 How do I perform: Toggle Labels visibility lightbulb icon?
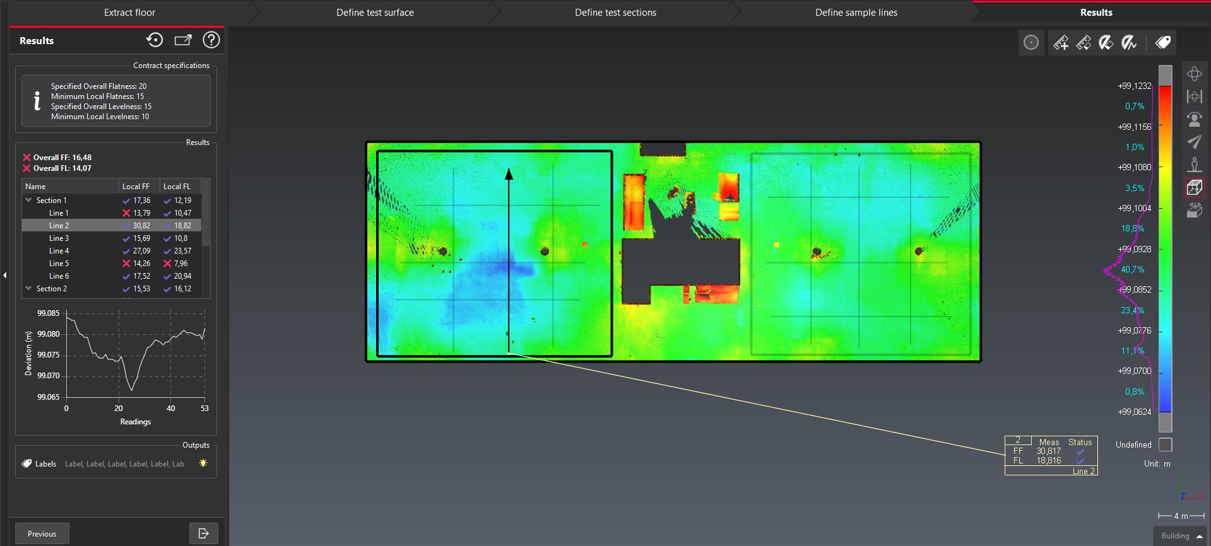pyautogui.click(x=203, y=463)
